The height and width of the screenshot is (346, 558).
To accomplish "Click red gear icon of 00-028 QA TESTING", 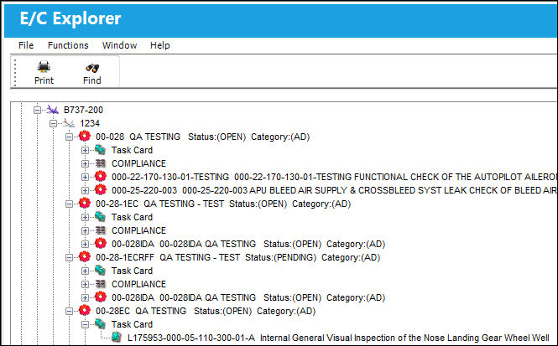I will pos(85,136).
